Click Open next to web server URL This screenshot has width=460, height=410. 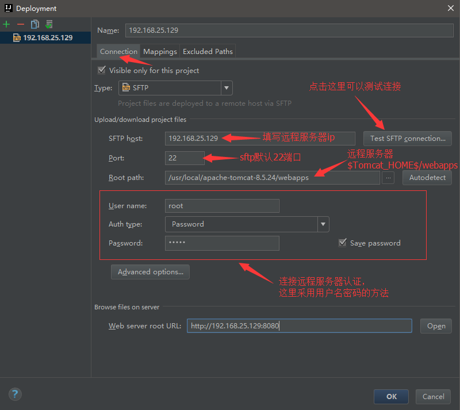(x=436, y=326)
